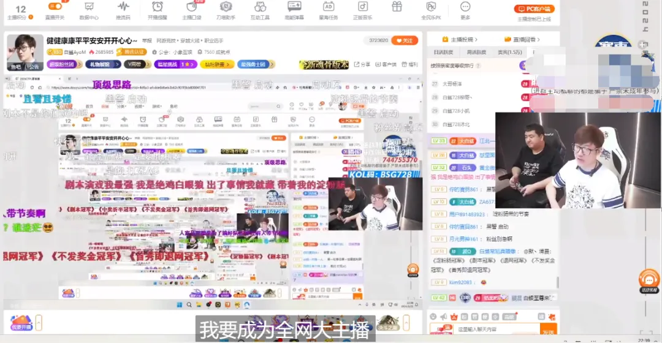Open the emoji picker in chat toolbar
Image resolution: width=662 pixels, height=343 pixels.
pos(433,317)
